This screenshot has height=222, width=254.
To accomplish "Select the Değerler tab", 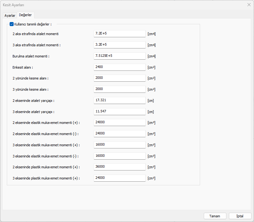I will tap(25, 15).
